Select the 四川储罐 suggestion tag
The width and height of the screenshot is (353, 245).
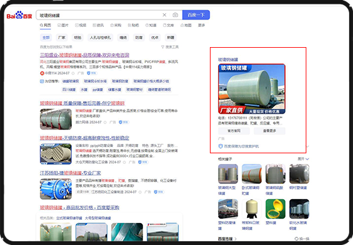click(69, 90)
